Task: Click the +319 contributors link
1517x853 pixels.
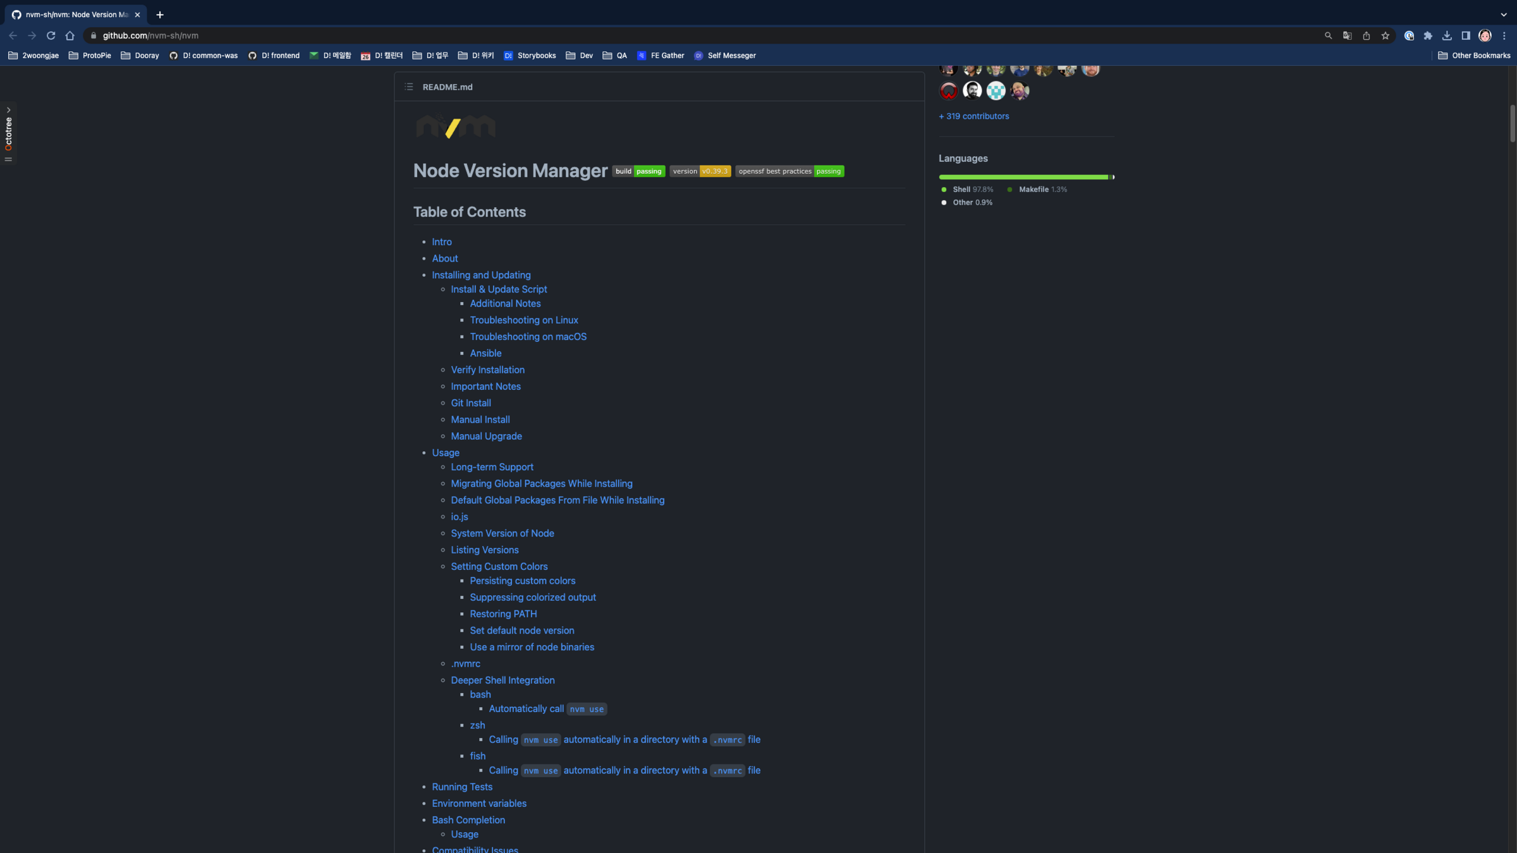Action: pyautogui.click(x=973, y=116)
